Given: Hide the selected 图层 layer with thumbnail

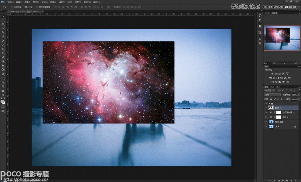Looking at the screenshot, I should pos(266,108).
